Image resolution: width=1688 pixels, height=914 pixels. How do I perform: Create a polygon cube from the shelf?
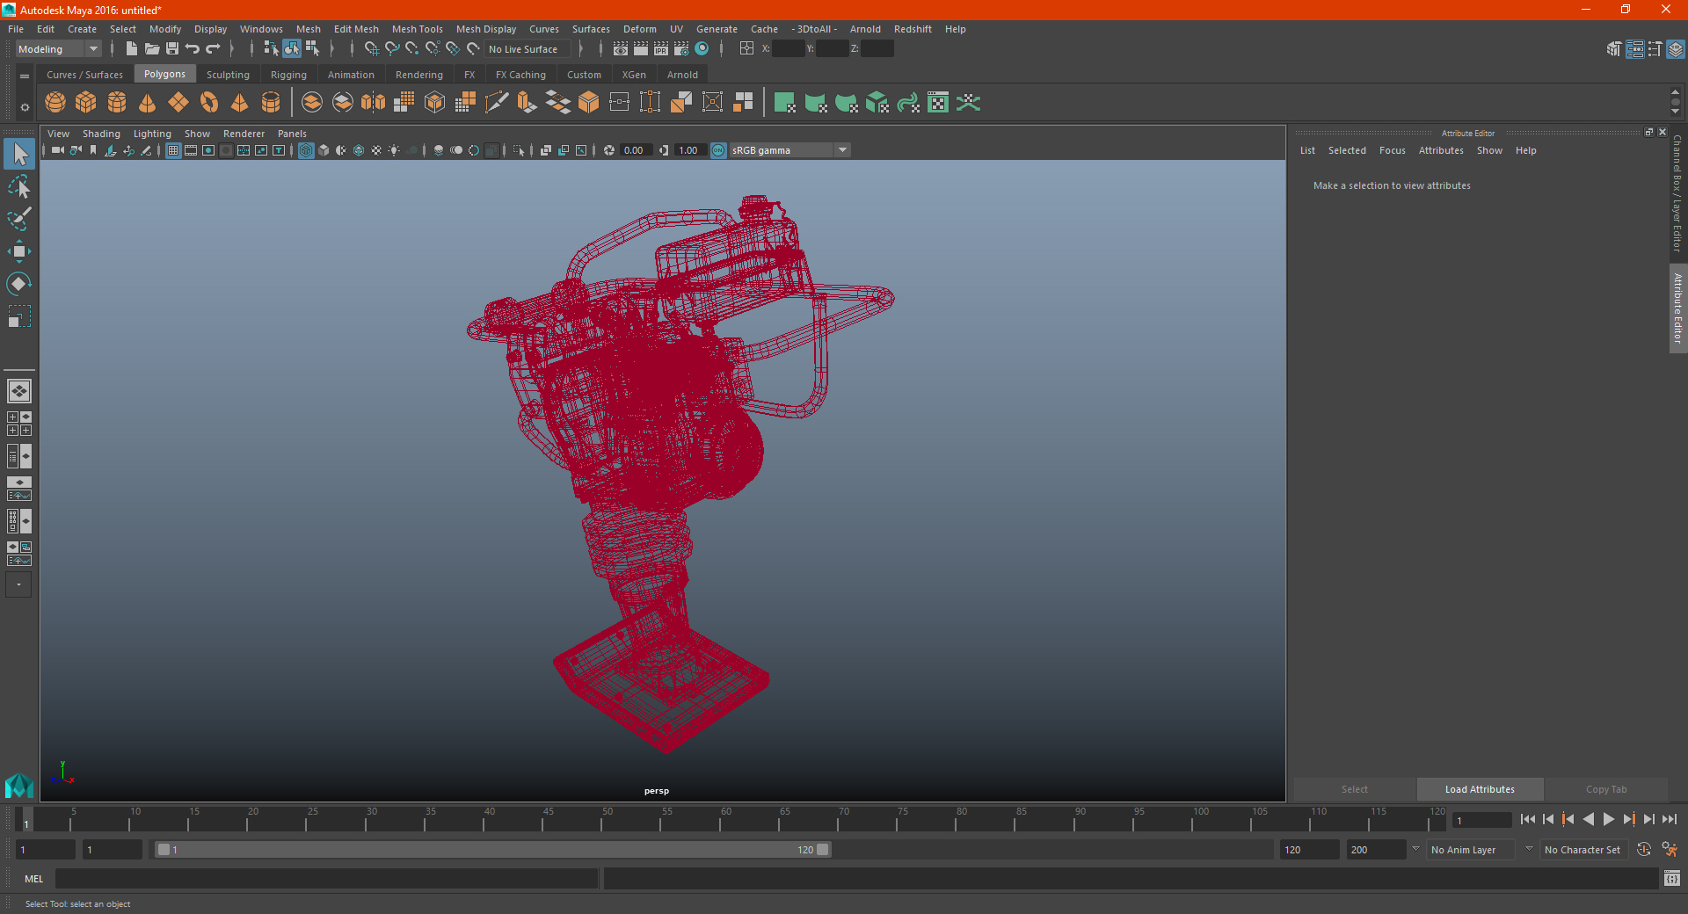(x=86, y=103)
